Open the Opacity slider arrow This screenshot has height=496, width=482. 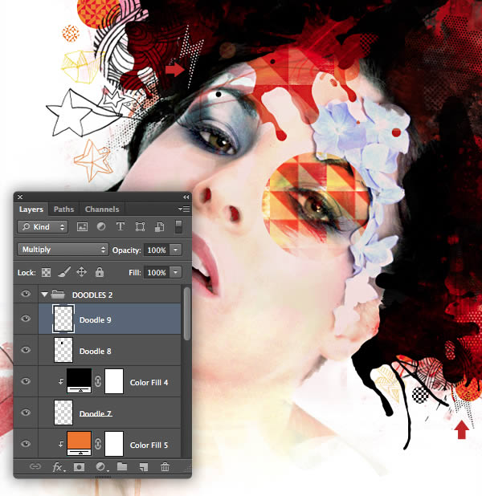click(x=176, y=250)
